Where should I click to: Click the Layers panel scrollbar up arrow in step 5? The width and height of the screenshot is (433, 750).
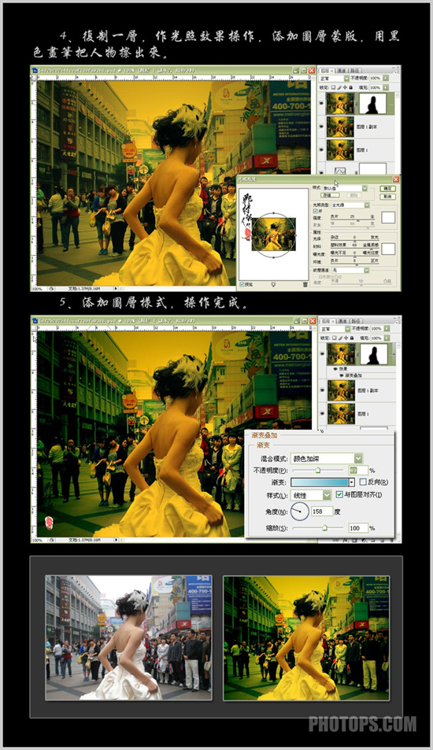click(x=398, y=346)
